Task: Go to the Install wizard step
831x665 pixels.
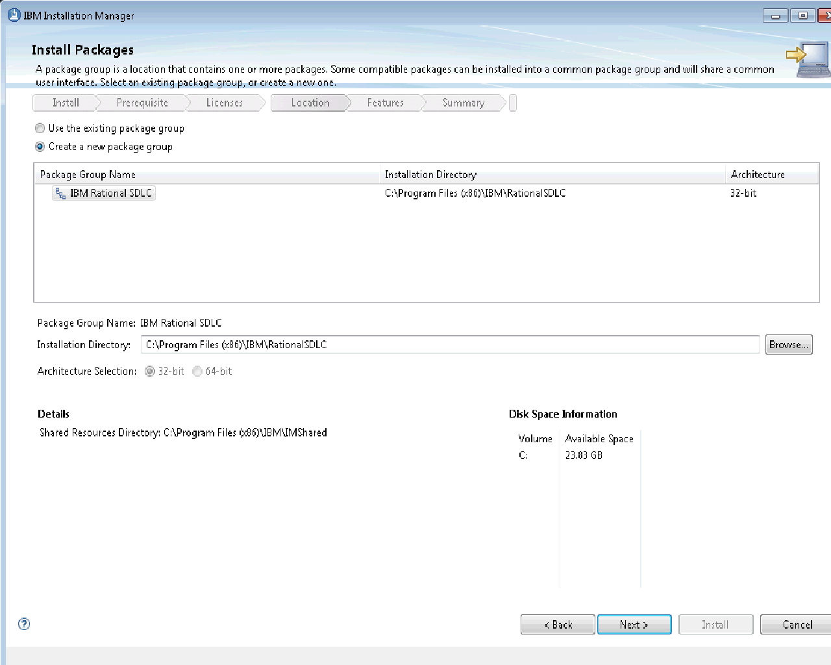Action: (x=66, y=103)
